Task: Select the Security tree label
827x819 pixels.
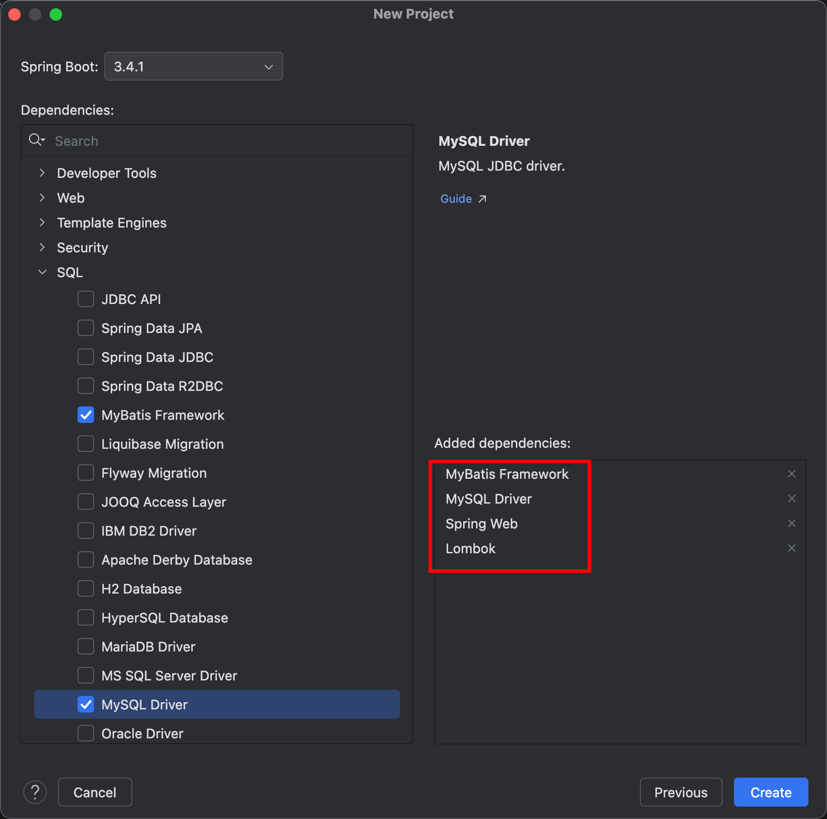Action: click(x=83, y=248)
